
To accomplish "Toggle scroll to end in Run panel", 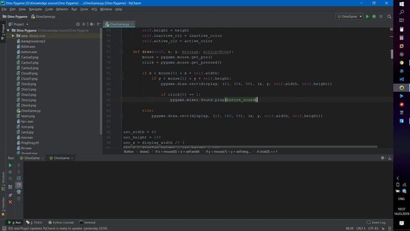I will coord(19,185).
